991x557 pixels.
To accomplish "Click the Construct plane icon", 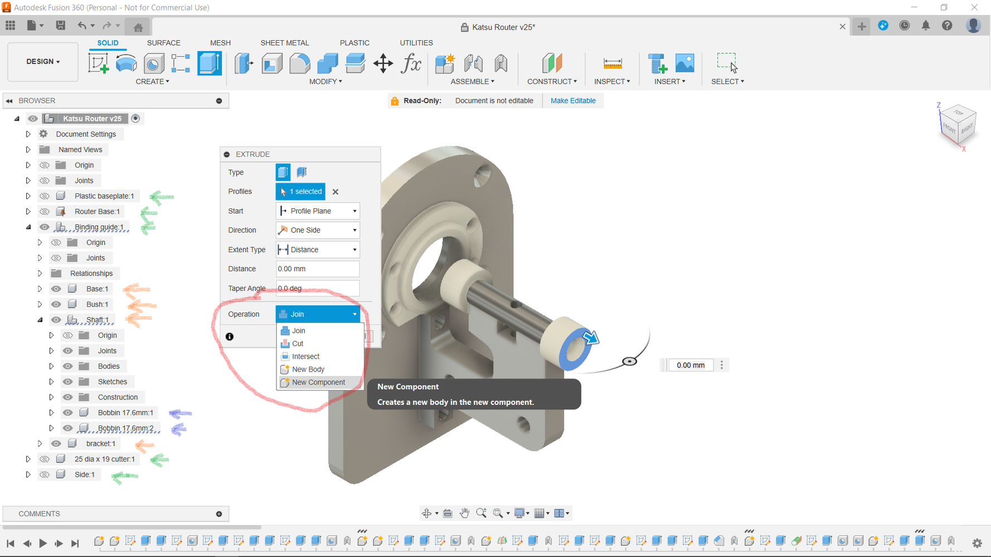I will click(x=552, y=63).
